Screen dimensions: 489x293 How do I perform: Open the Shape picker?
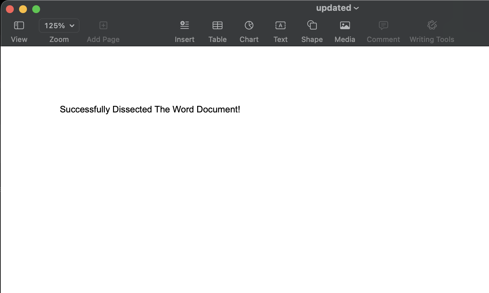point(312,26)
